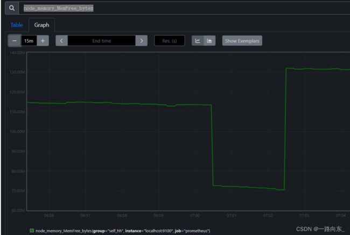
Task: Click the Res. (s) resolution field
Action: (170, 41)
